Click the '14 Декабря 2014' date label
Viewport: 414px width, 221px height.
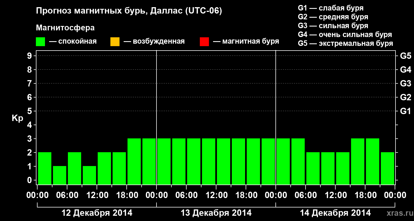point(335,213)
